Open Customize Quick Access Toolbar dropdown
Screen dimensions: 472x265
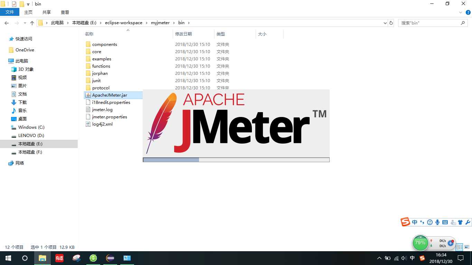tap(28, 4)
